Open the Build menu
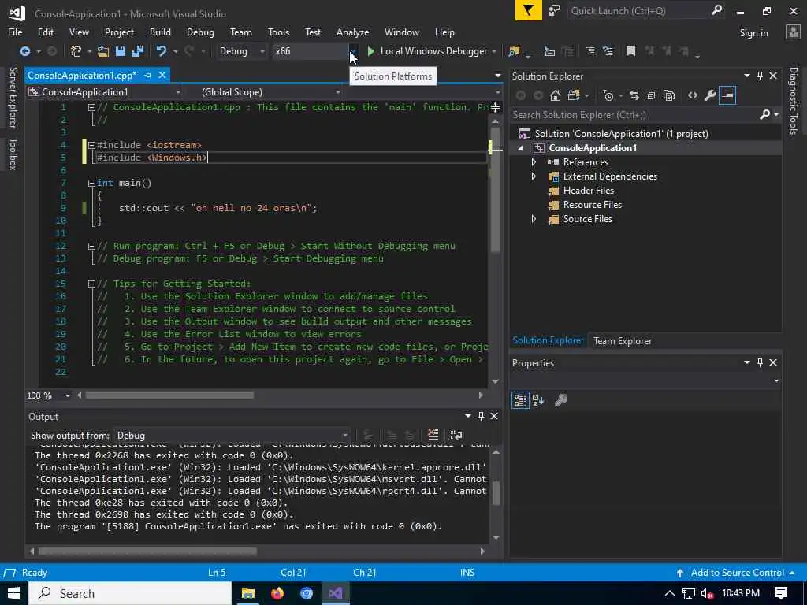The image size is (807, 605). pos(160,32)
